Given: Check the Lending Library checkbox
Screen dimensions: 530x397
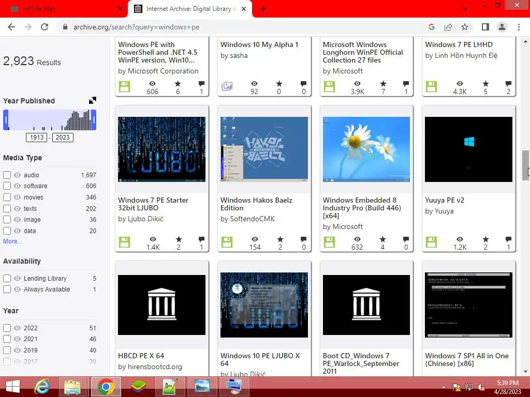Looking at the screenshot, I should [x=7, y=279].
